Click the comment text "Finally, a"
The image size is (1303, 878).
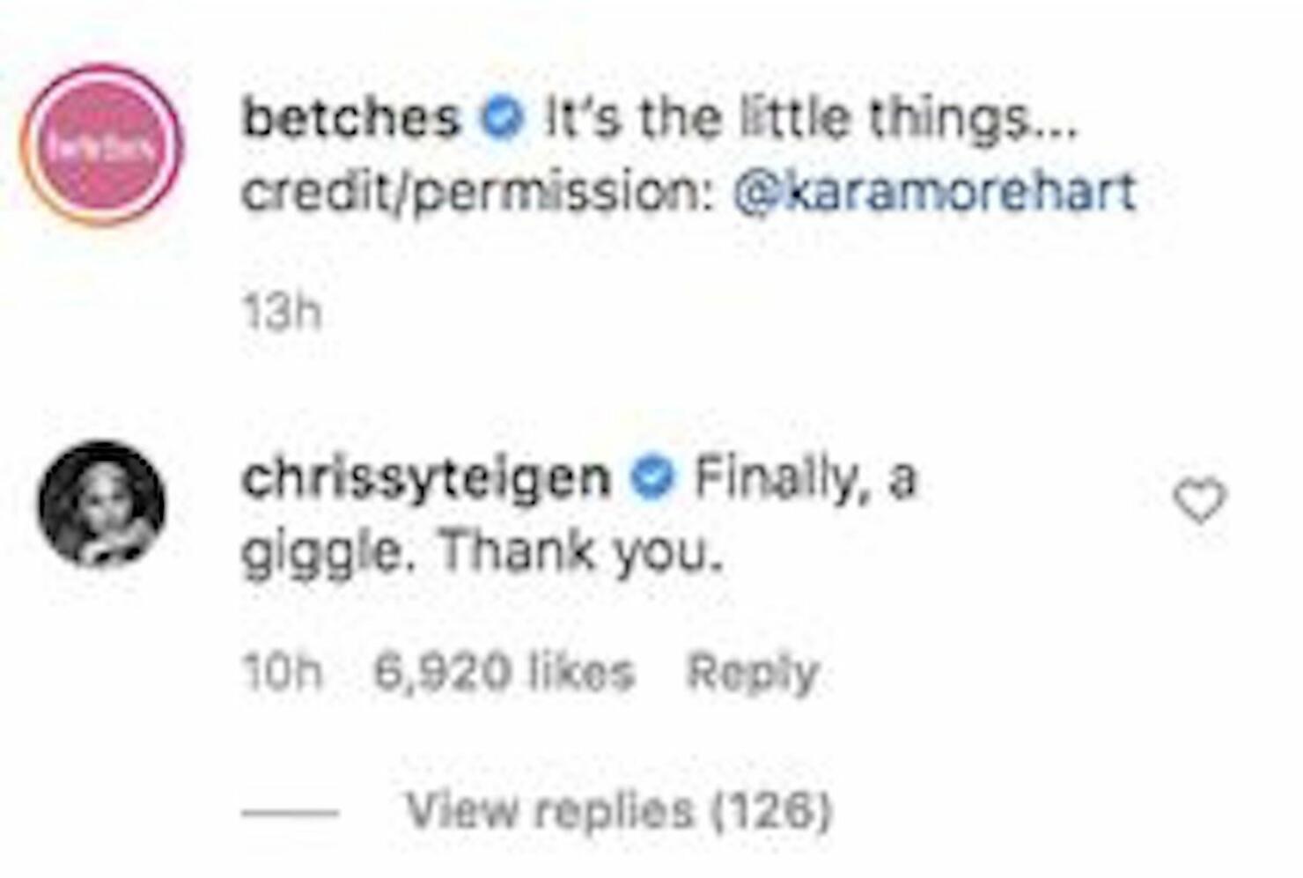(806, 480)
